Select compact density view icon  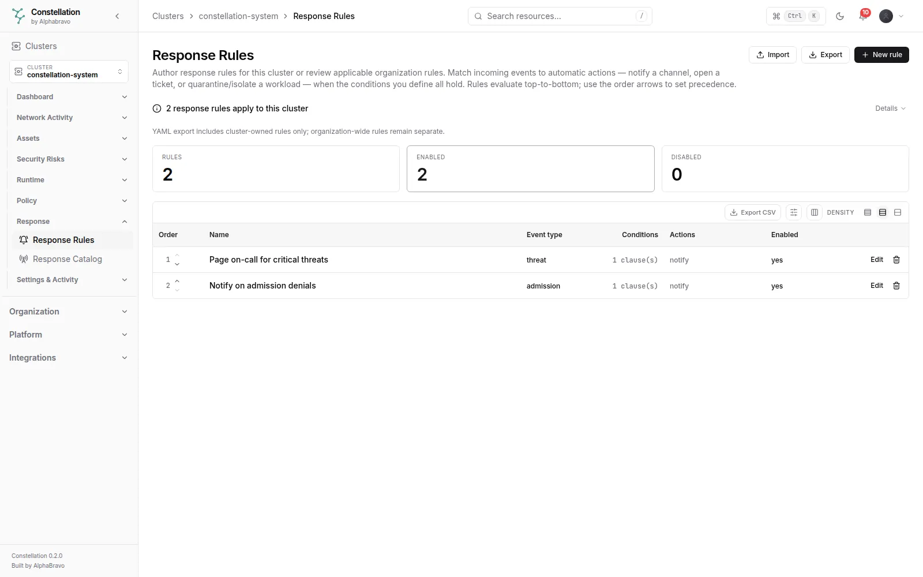(868, 212)
